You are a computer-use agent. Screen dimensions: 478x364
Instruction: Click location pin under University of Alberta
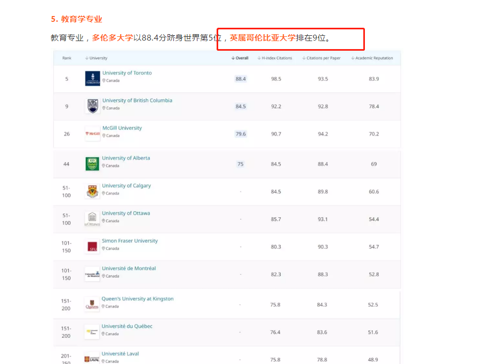click(103, 165)
